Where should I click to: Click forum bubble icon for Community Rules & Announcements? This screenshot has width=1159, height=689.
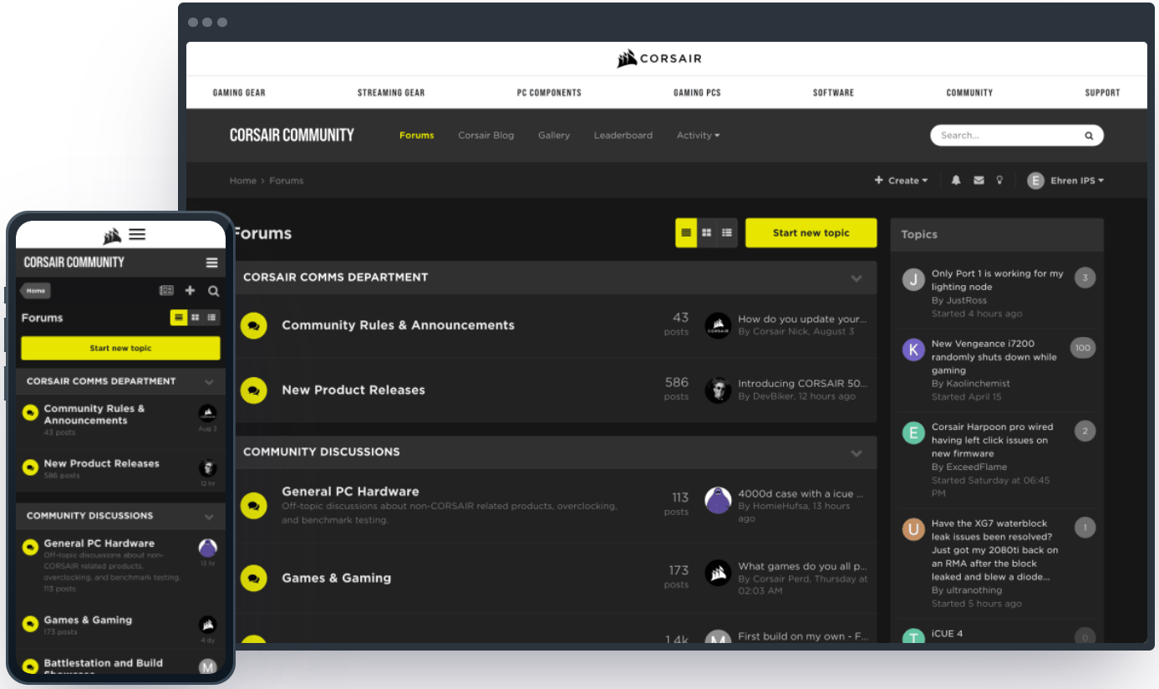tap(254, 325)
